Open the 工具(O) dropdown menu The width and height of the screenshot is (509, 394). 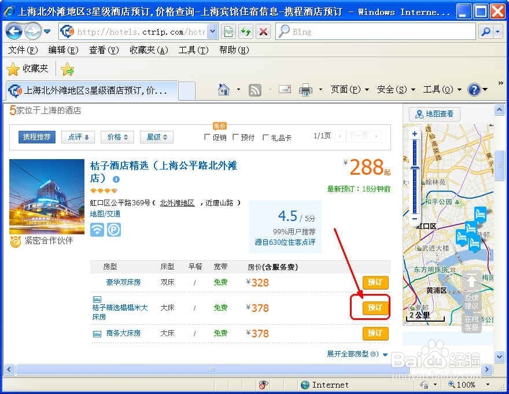point(442,89)
